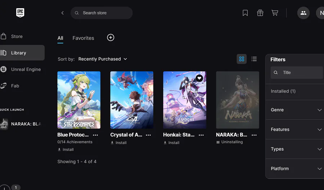The height and width of the screenshot is (190, 324).
Task: Toggle favorite heart on Honkai: Star Rail
Action: (199, 78)
